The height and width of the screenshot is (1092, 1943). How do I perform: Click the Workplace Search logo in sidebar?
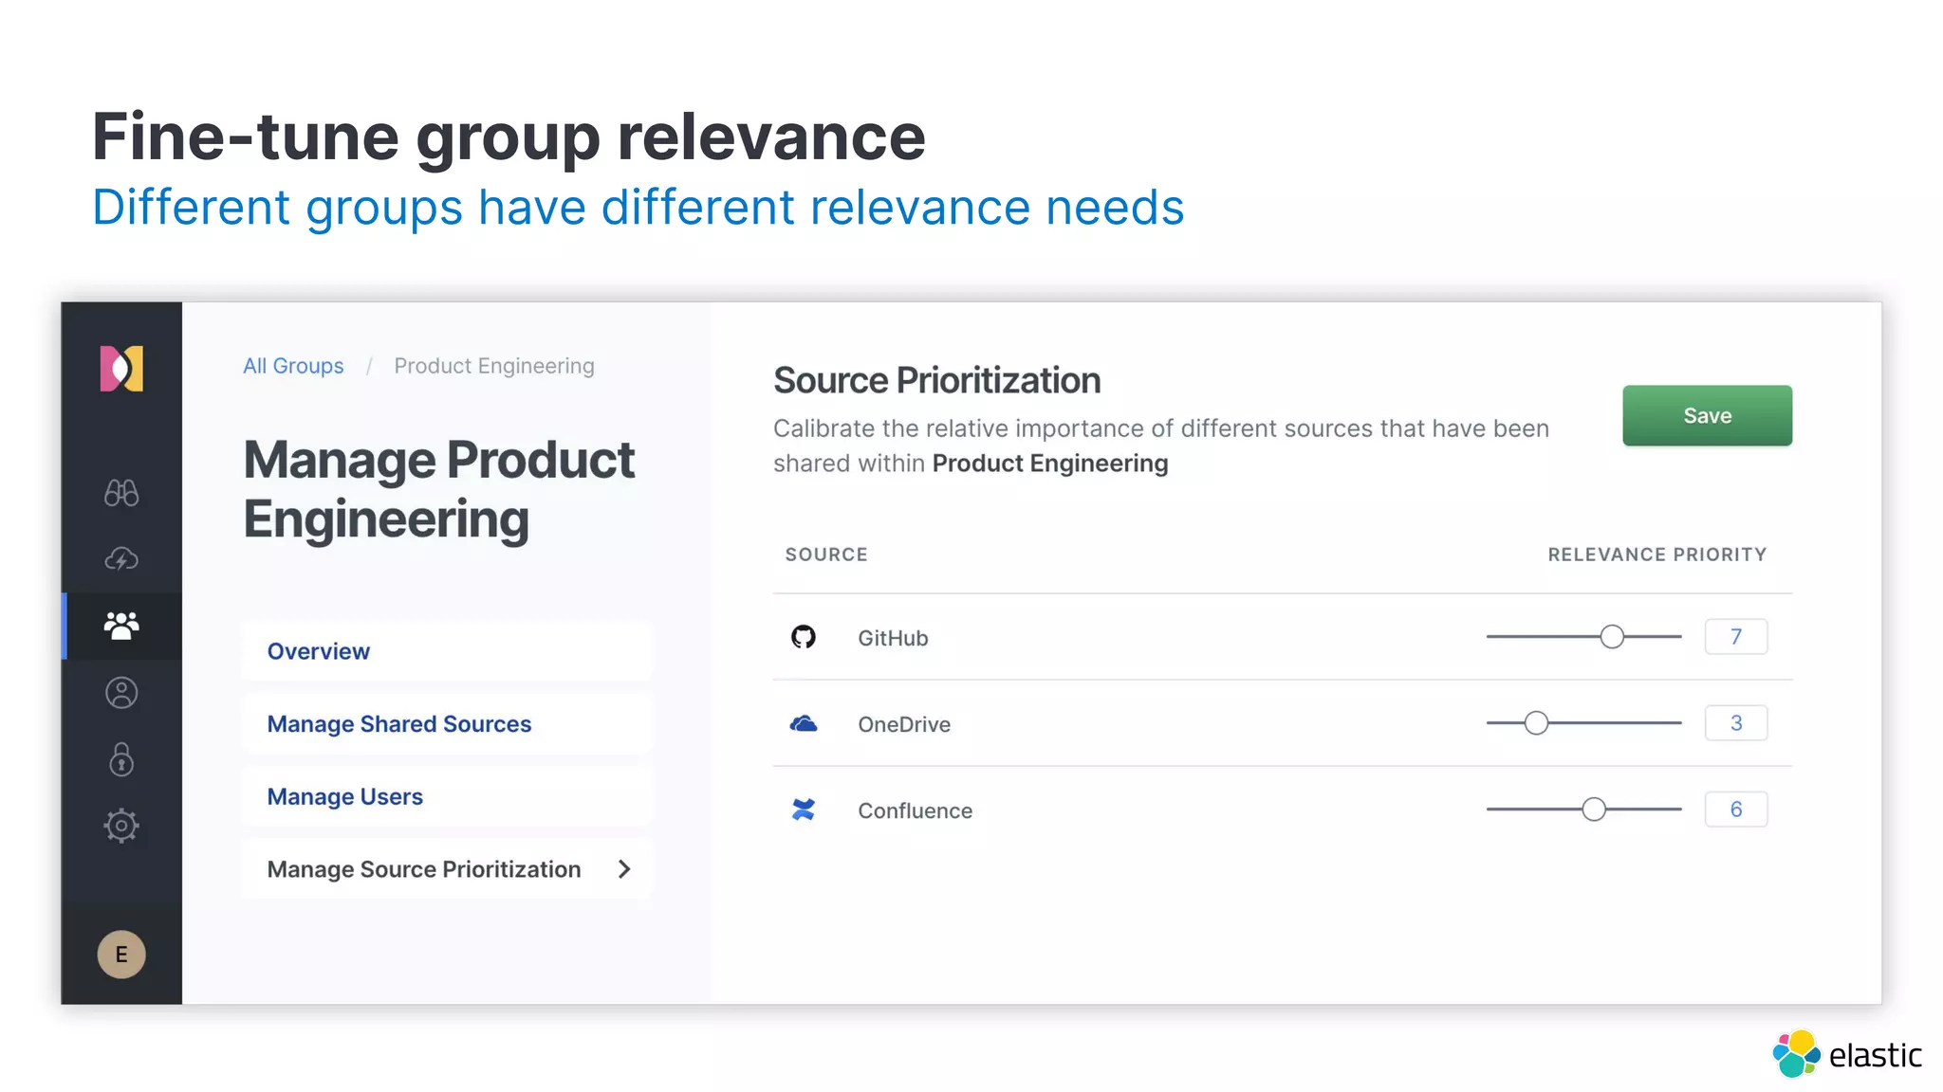(121, 369)
